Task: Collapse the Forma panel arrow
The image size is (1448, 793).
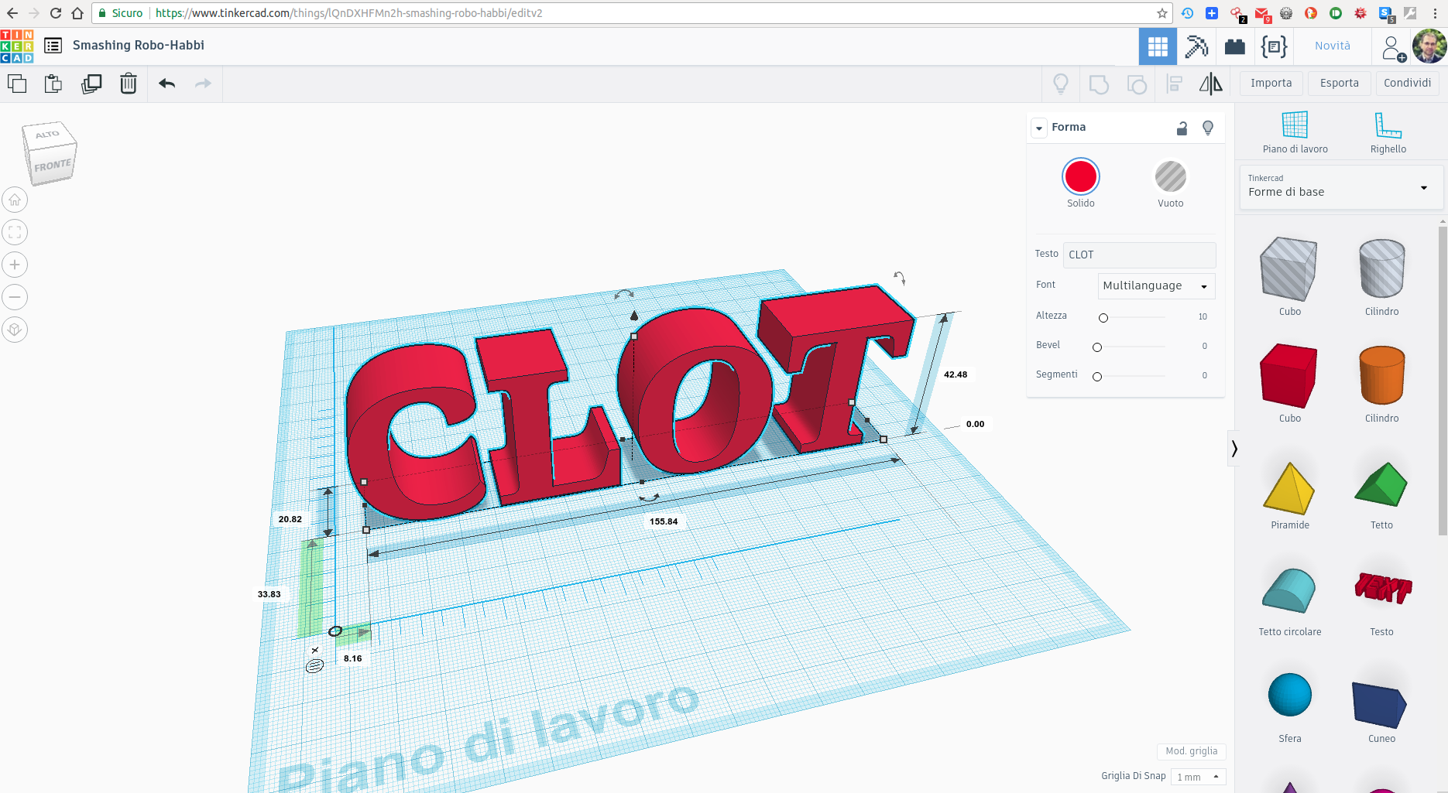Action: tap(1039, 128)
